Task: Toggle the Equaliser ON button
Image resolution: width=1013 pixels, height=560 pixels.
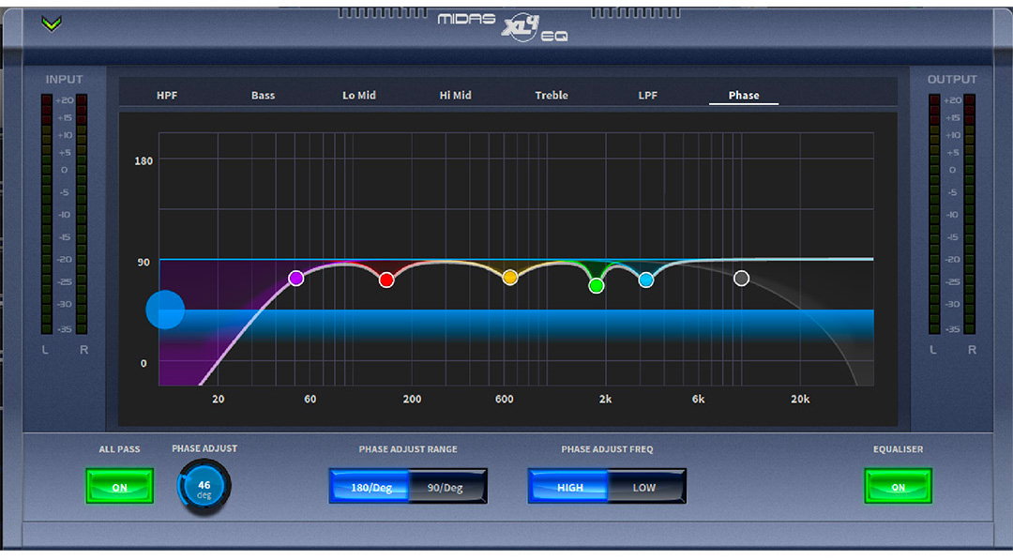Action: pos(898,487)
